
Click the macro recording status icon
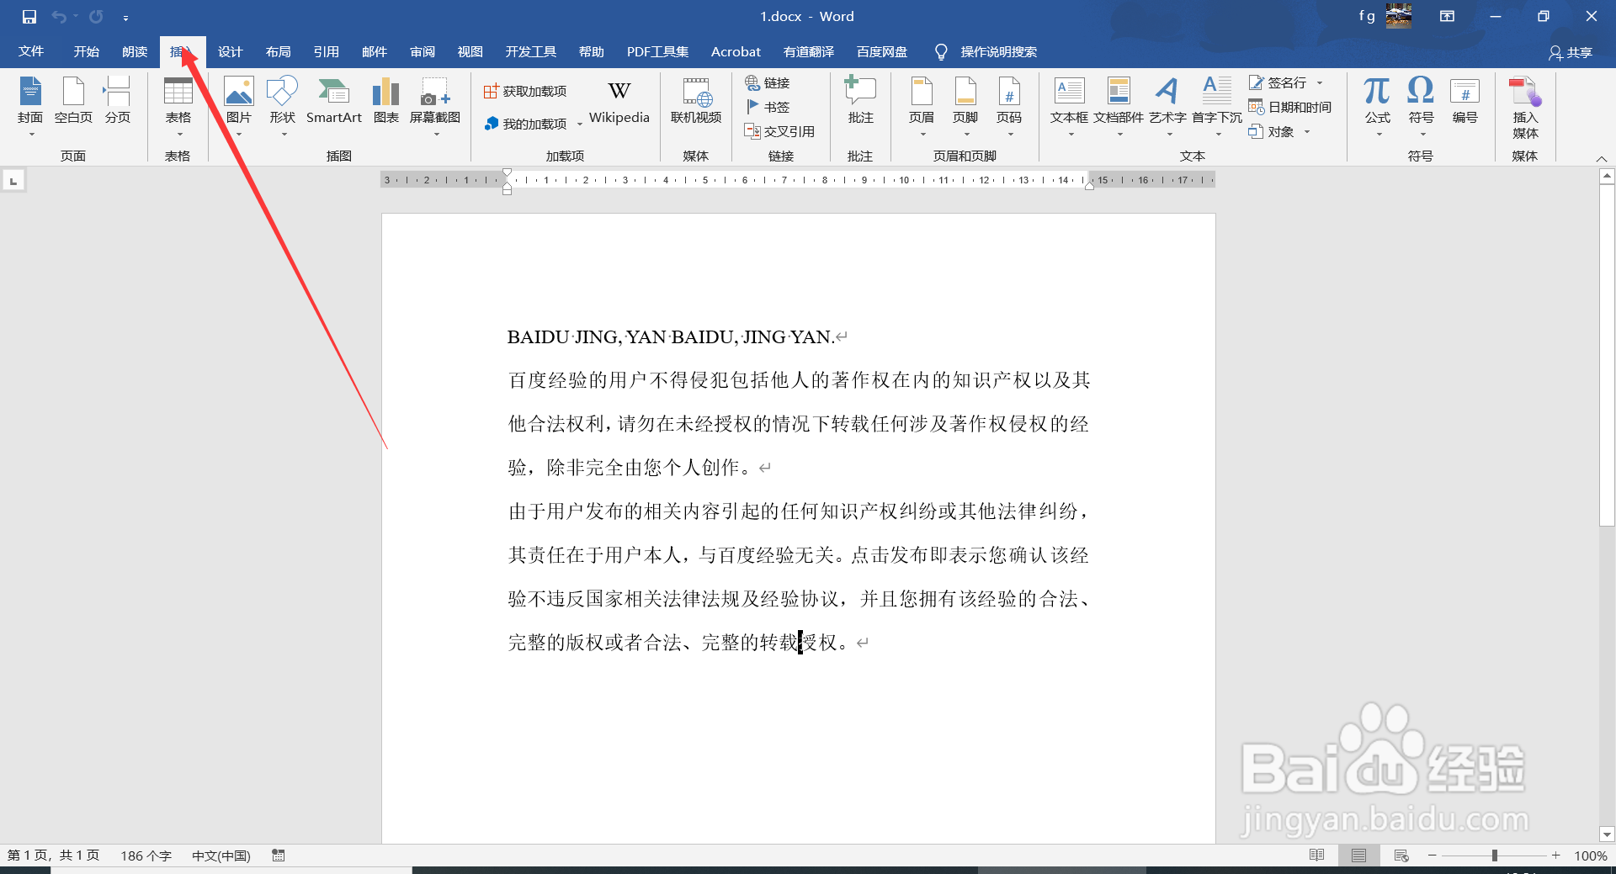click(x=279, y=855)
